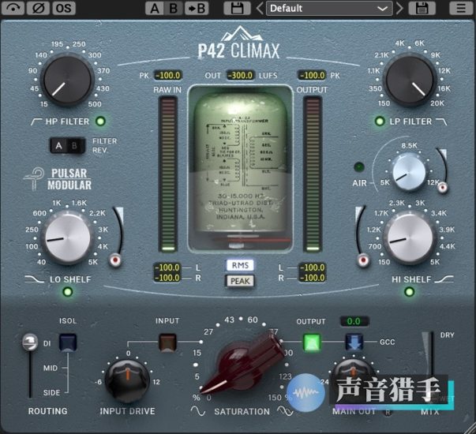The image size is (476, 434).
Task: Click the transformer tube display
Action: (240, 169)
